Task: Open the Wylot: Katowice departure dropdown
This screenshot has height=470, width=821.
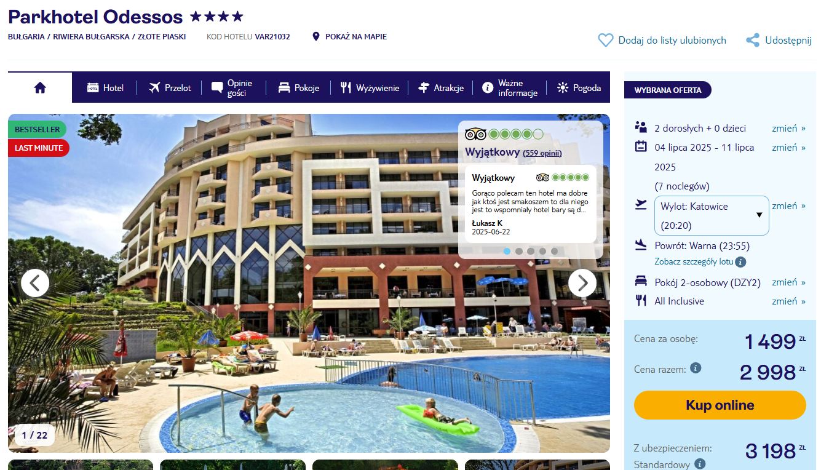Action: click(x=712, y=215)
